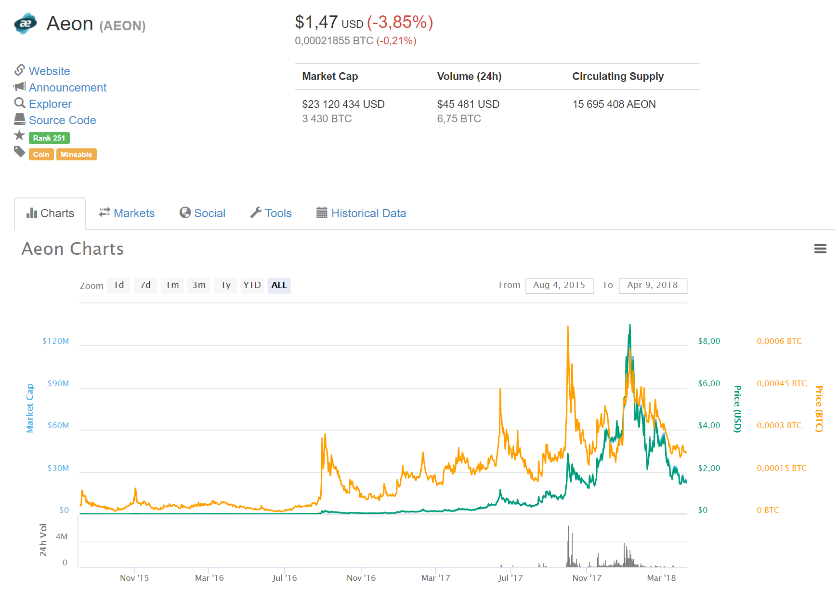This screenshot has height=602, width=838.
Task: Click the chain link icon beside Website
Action: pyautogui.click(x=20, y=70)
